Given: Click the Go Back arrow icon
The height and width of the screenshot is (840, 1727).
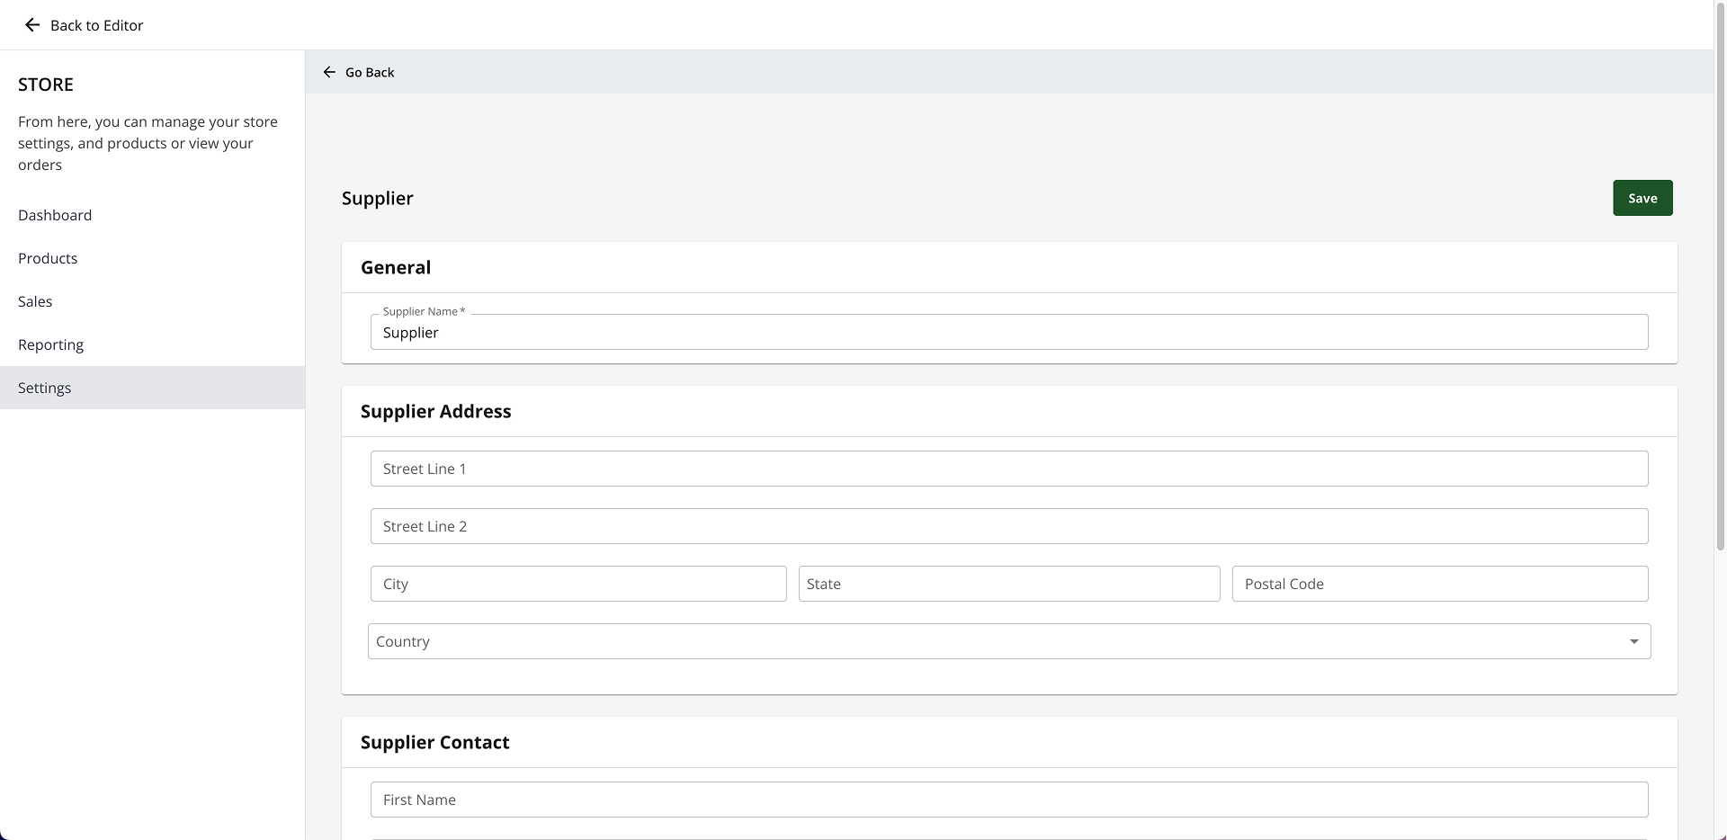Looking at the screenshot, I should tap(329, 72).
